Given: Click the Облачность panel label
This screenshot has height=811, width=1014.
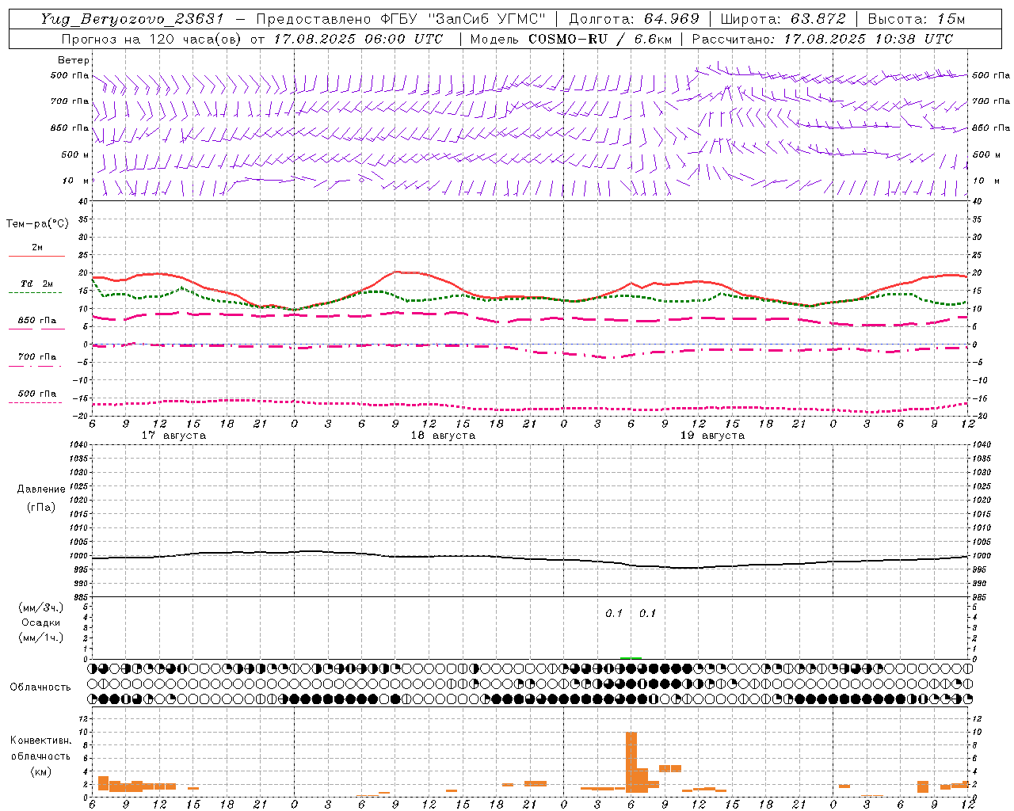Looking at the screenshot, I should click(40, 687).
